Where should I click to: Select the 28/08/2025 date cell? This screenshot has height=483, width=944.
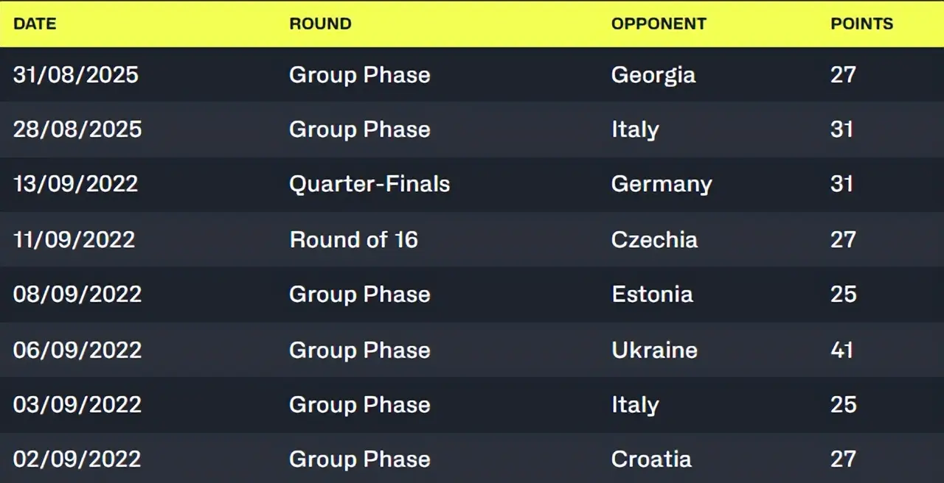tap(77, 129)
